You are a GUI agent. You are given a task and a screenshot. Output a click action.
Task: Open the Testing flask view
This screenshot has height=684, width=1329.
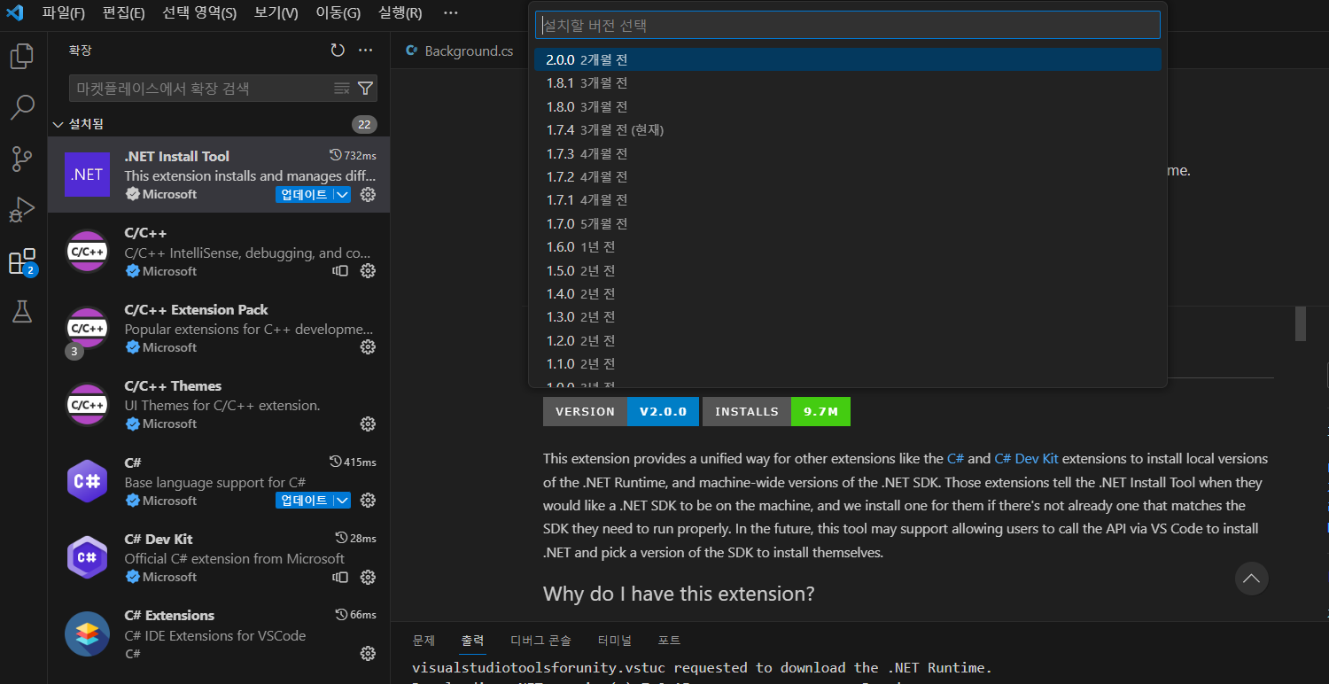click(22, 312)
